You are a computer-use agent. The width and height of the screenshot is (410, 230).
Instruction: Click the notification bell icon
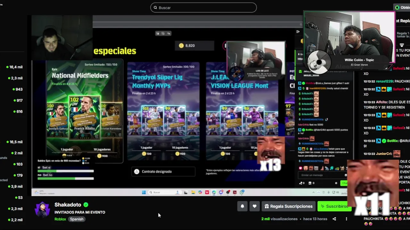click(242, 206)
